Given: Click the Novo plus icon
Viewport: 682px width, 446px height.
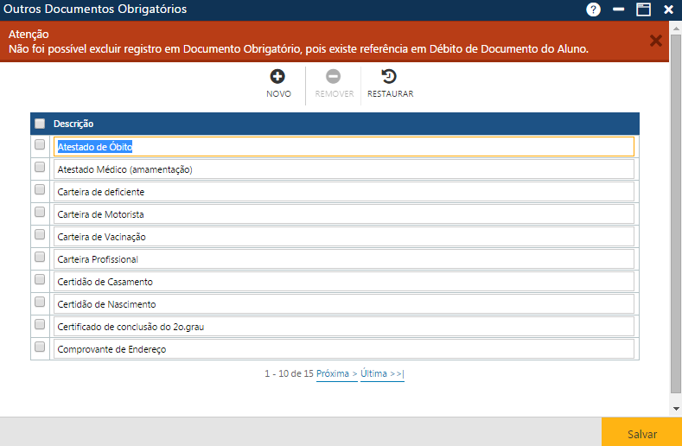Looking at the screenshot, I should [278, 77].
